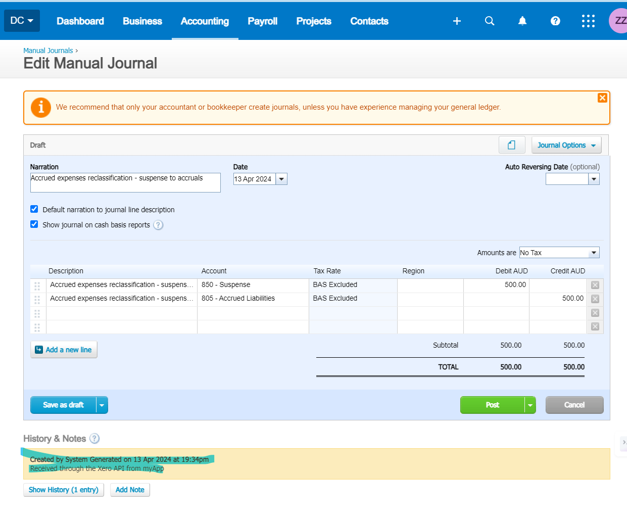Open the app launcher grid icon
The height and width of the screenshot is (526, 627).
tap(588, 21)
